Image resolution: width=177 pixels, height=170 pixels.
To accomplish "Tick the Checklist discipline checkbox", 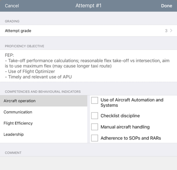I will pyautogui.click(x=94, y=116).
